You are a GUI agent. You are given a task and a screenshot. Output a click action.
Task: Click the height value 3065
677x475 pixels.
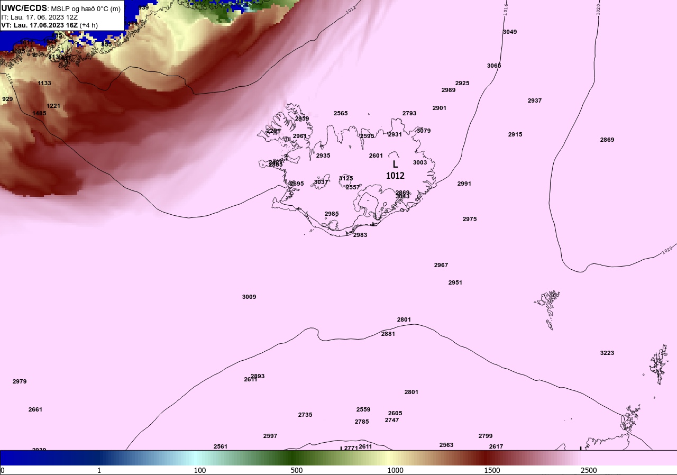494,66
